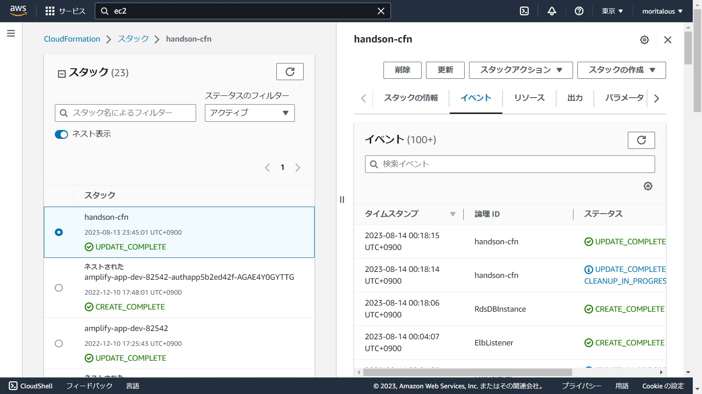Switch to the リソース tab

coord(529,98)
